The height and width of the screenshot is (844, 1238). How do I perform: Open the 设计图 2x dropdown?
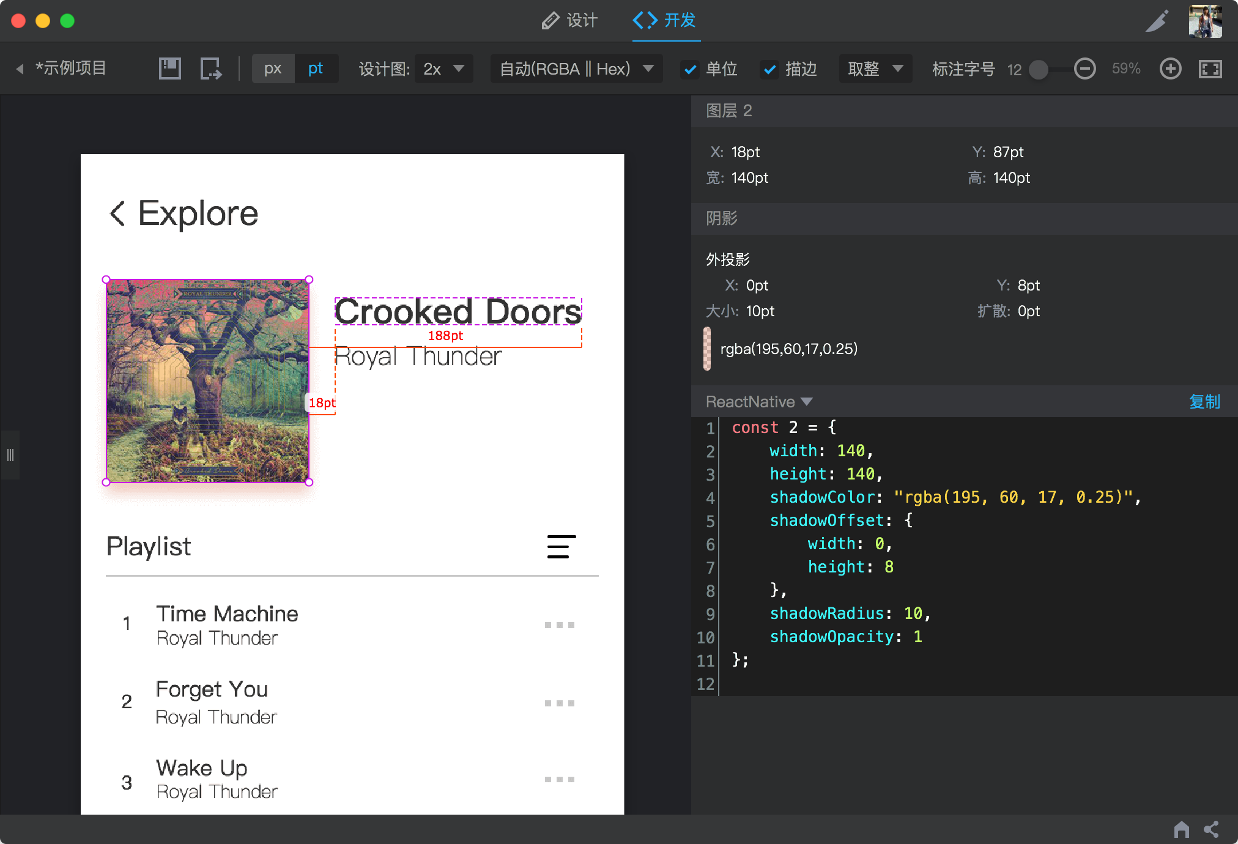click(443, 68)
